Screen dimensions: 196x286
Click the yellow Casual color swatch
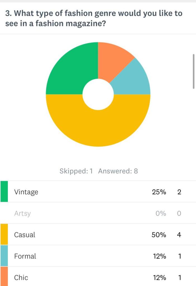(x=4, y=234)
